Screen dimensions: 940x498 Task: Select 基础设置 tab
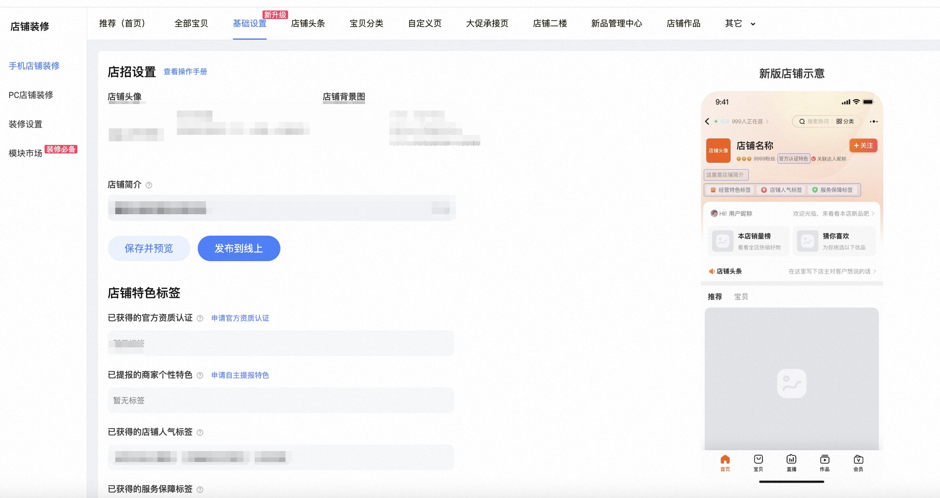[250, 23]
